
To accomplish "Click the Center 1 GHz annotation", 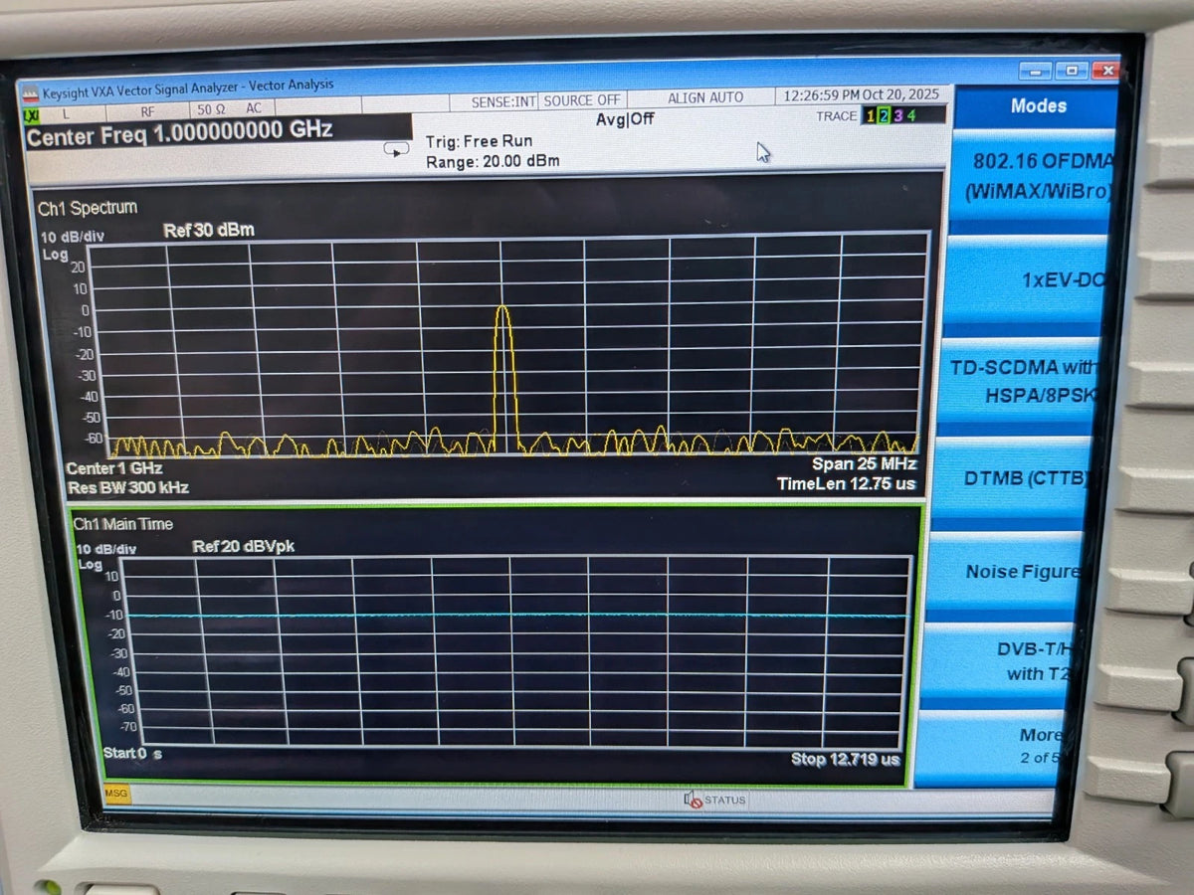I will (x=114, y=468).
